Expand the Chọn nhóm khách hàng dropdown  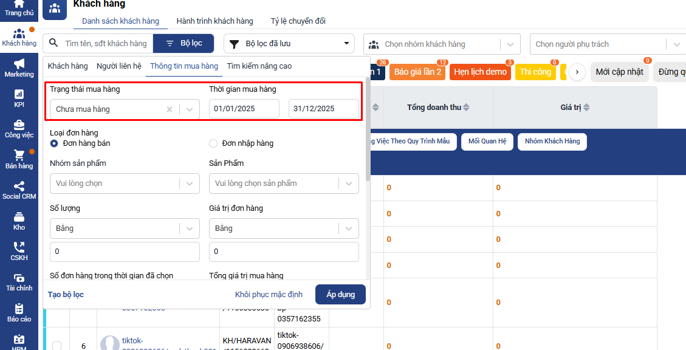click(509, 44)
